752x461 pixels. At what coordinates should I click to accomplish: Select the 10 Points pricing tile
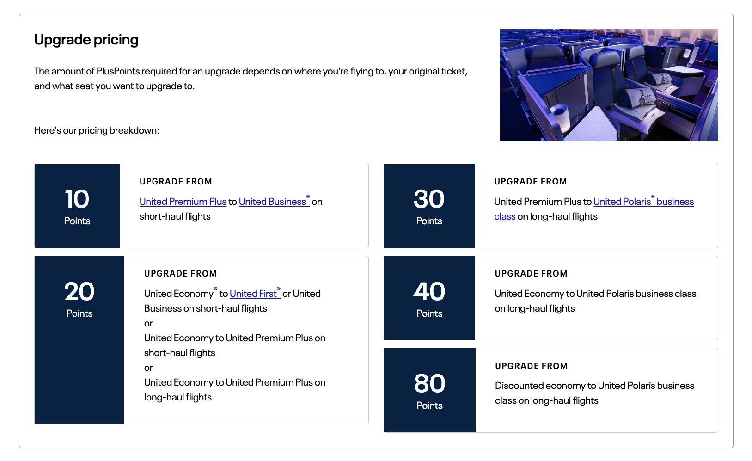tap(77, 206)
